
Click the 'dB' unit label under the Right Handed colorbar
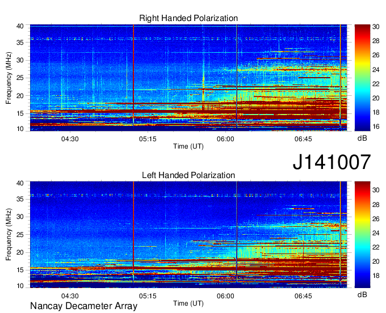[x=362, y=138]
